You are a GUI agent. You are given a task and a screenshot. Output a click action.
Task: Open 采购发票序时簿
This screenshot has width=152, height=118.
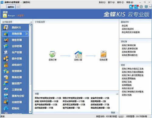tap(129, 52)
